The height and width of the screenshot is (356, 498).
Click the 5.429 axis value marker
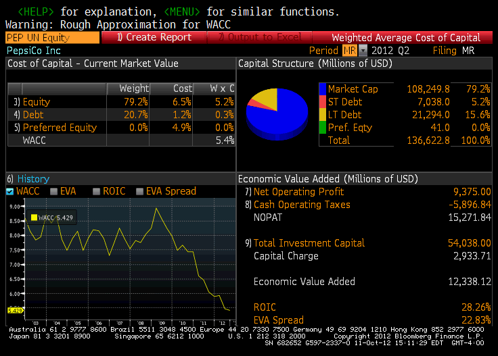(15, 310)
